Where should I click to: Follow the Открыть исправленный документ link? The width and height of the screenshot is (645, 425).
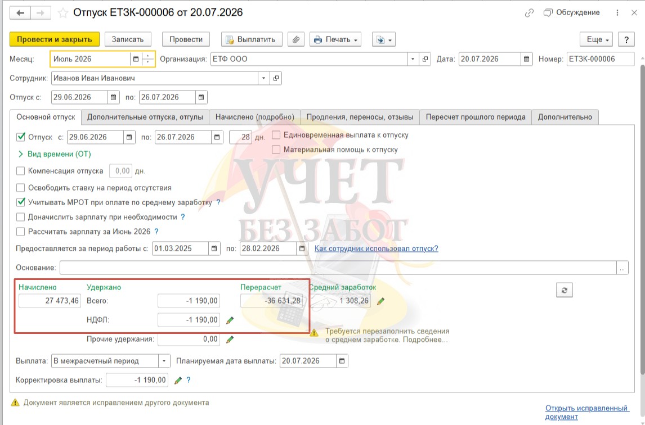[x=587, y=412]
